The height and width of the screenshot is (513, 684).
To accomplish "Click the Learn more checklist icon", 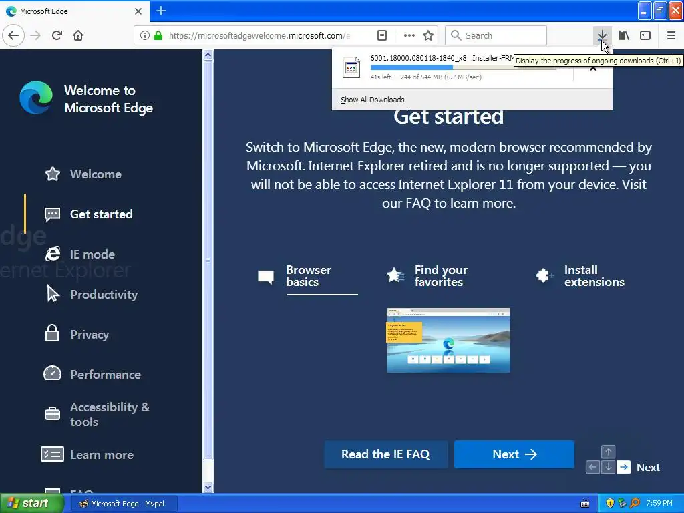I will (x=52, y=454).
